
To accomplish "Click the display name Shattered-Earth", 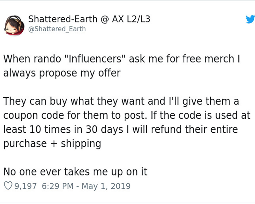I will tap(62, 19).
